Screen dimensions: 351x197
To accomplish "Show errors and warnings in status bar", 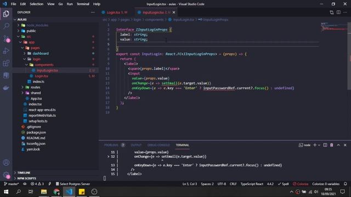I will [37, 184].
